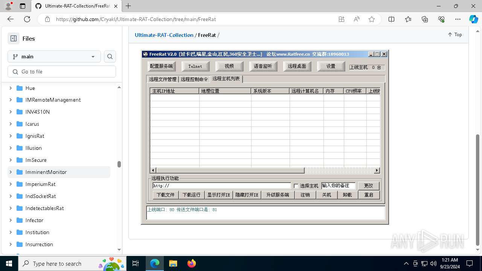Open the Insurrection folder

(x=39, y=244)
